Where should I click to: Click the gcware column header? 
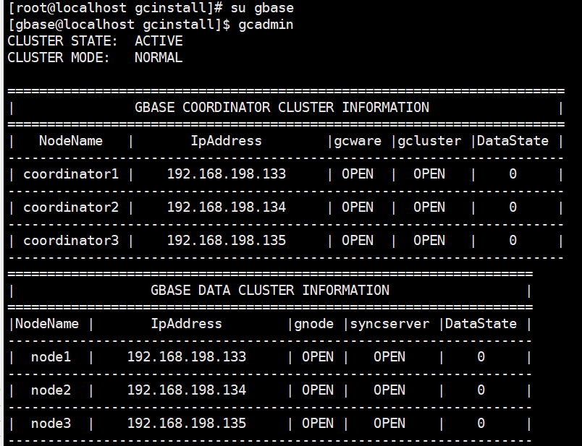coord(358,141)
